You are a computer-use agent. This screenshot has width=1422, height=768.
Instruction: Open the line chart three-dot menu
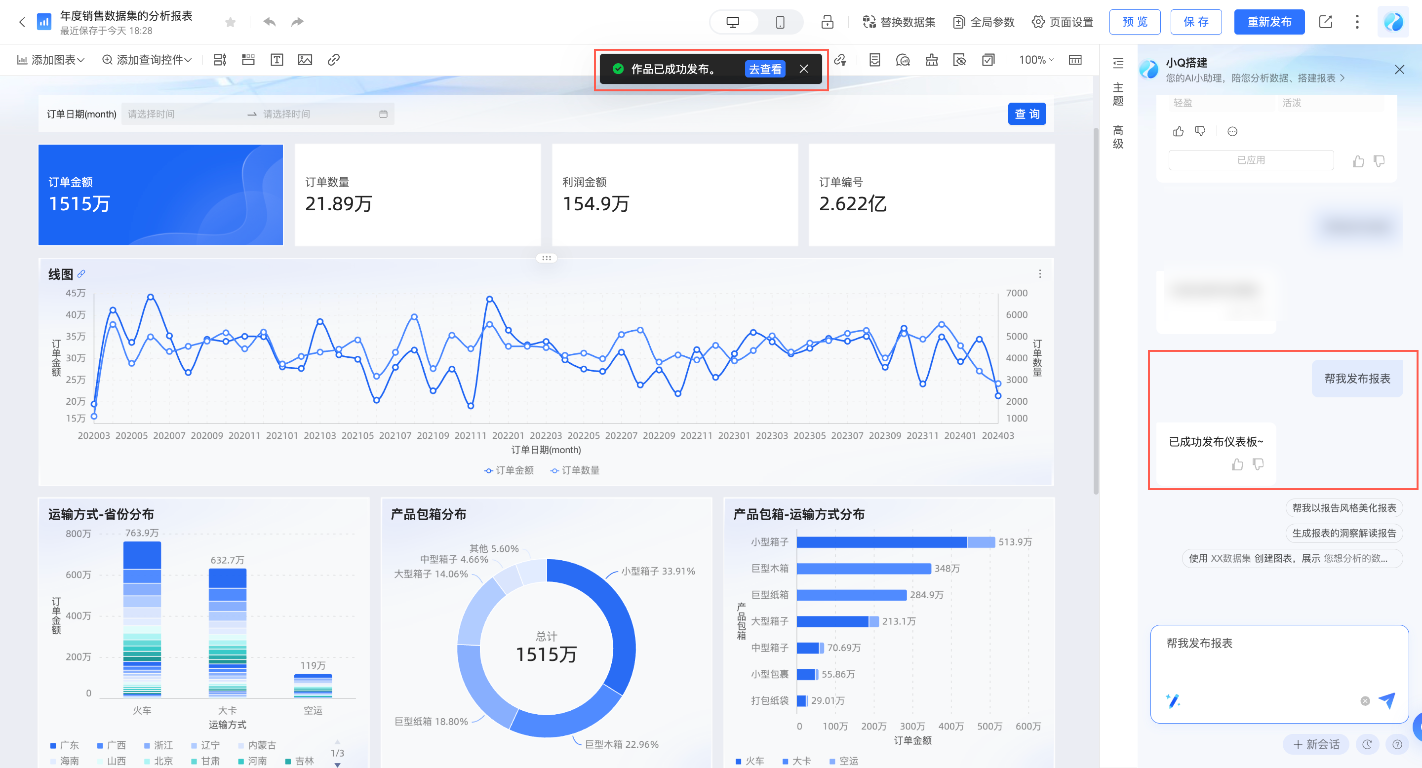pyautogui.click(x=1040, y=273)
